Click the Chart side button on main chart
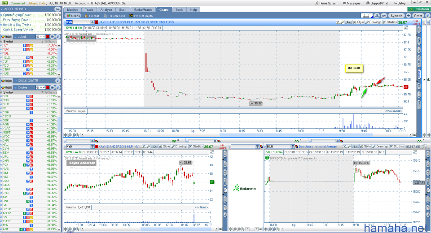The width and height of the screenshot is (431, 233). pos(419,75)
